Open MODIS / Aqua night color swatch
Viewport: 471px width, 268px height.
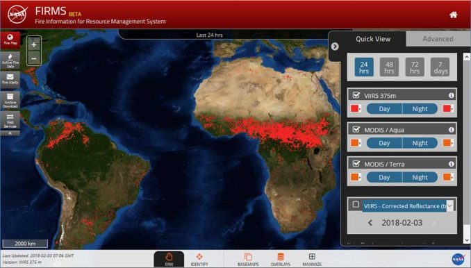[448, 143]
